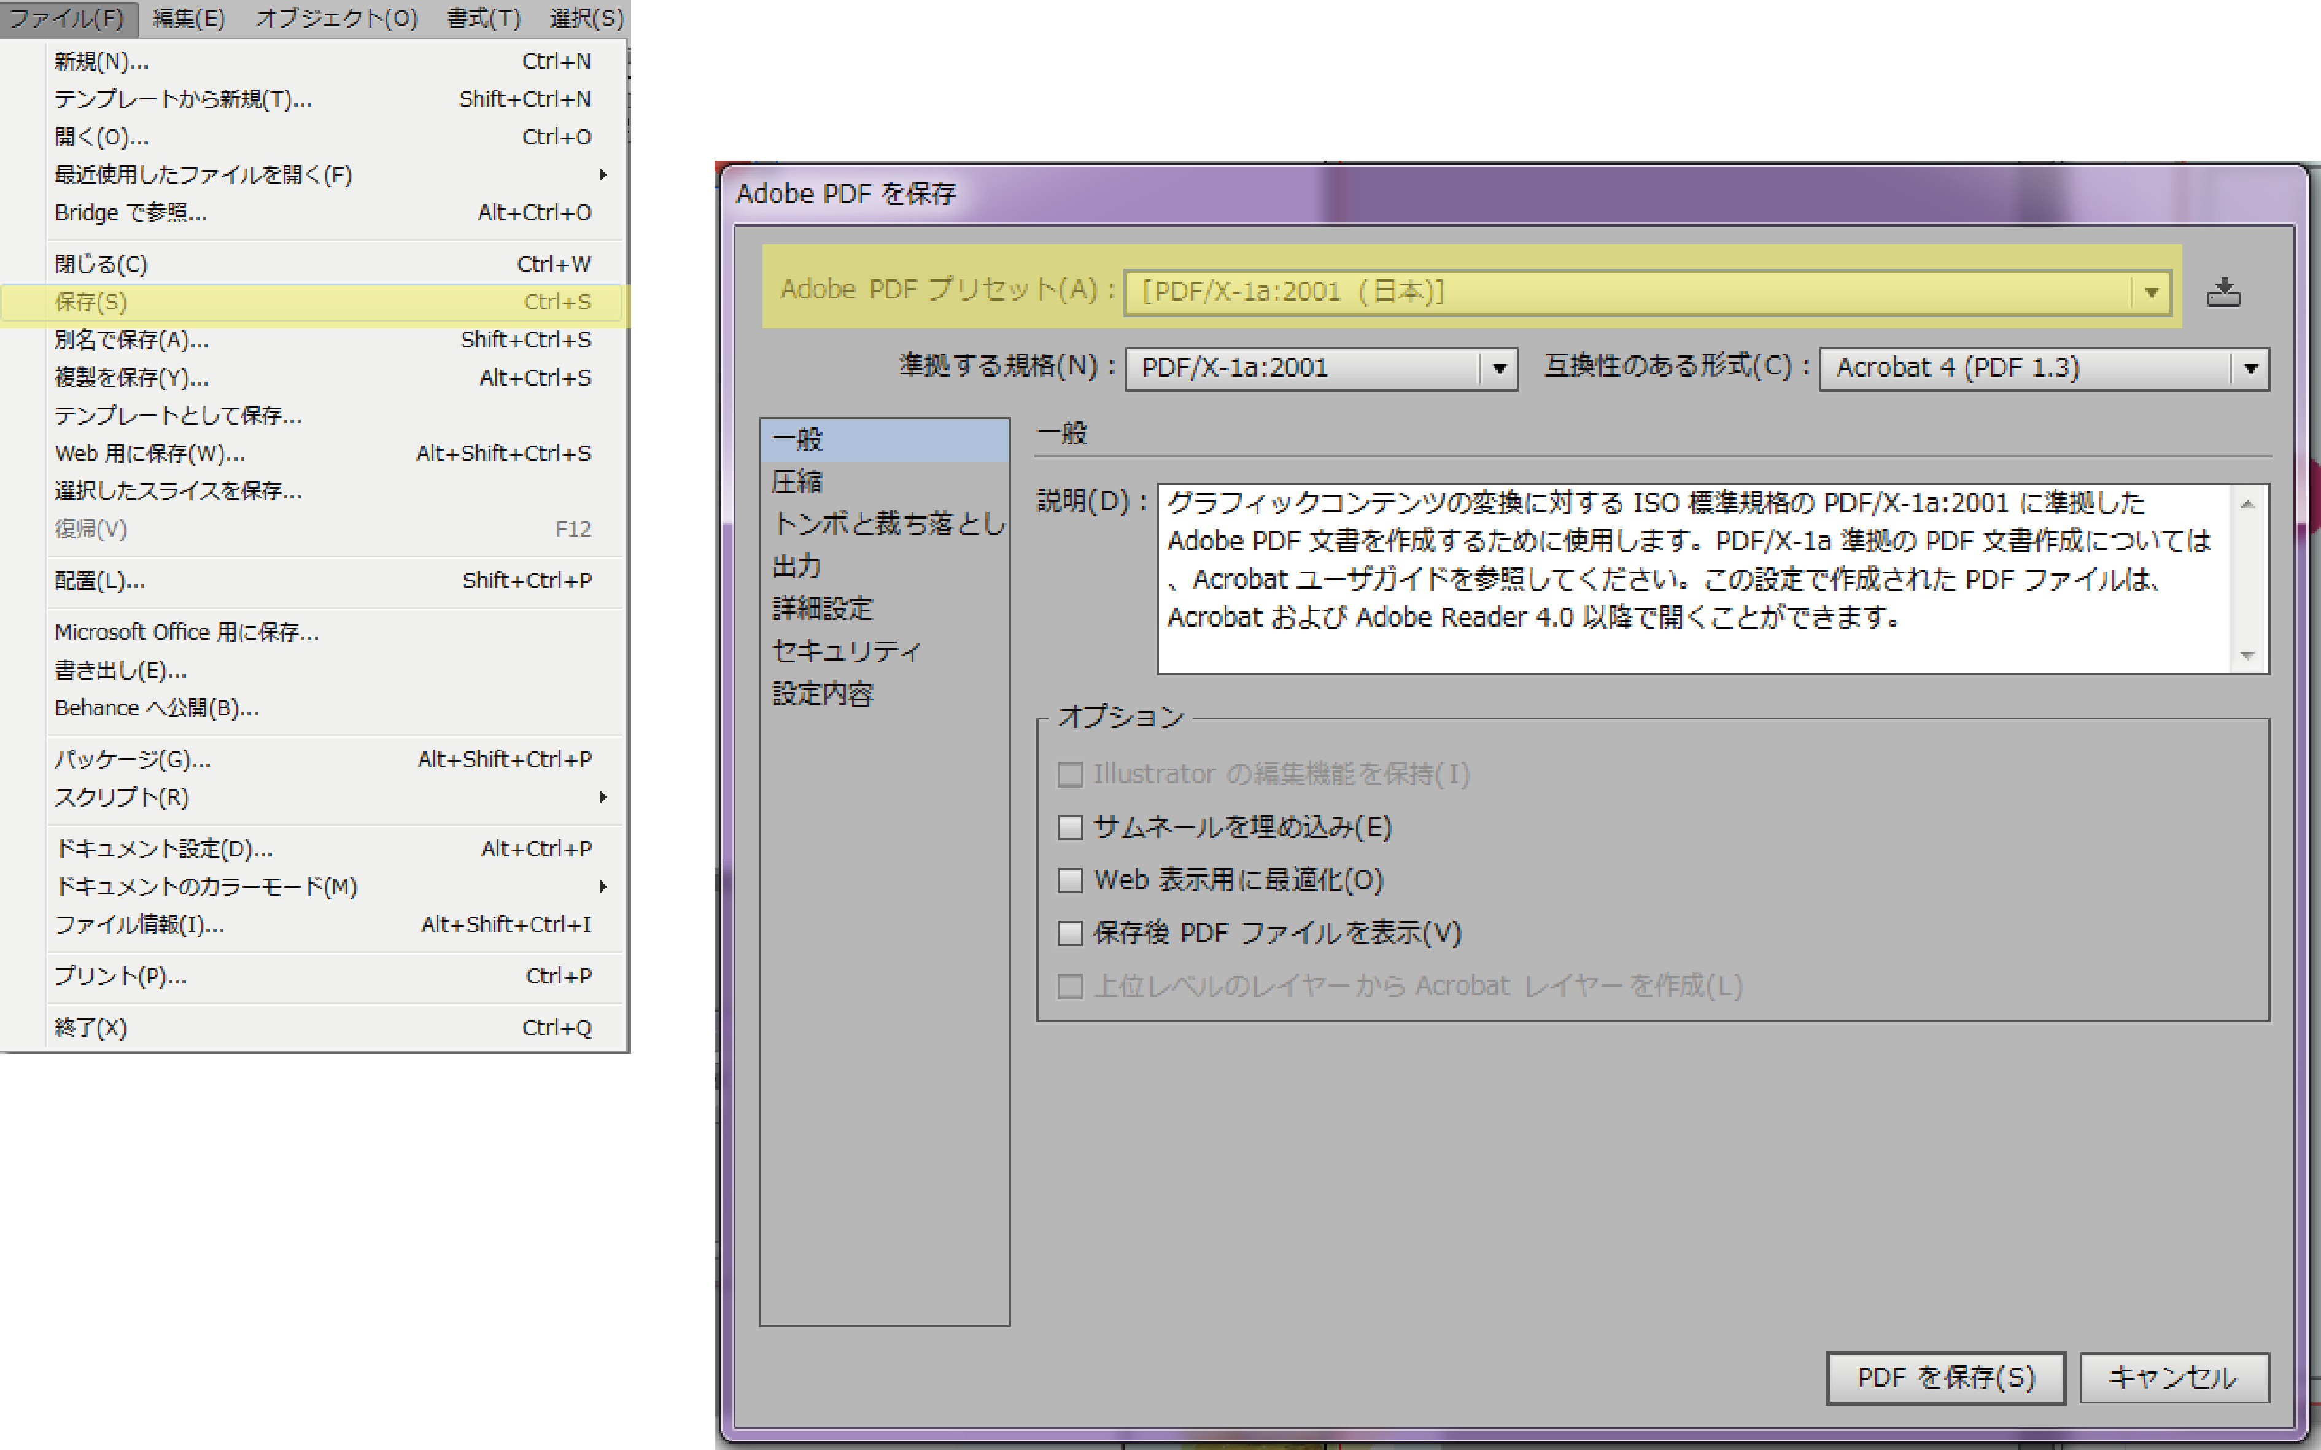This screenshot has width=2321, height=1450.
Task: Select 出力 category in the left list
Action: (884, 566)
